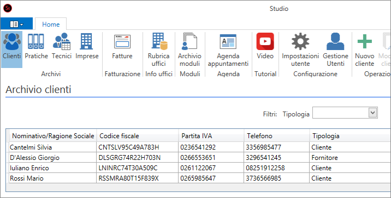Click the row selector beside Cantelmi Silvia
This screenshot has width=391, height=198.
click(8, 147)
